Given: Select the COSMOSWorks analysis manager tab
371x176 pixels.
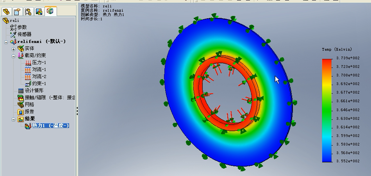Looking at the screenshot, I should tap(50, 11).
